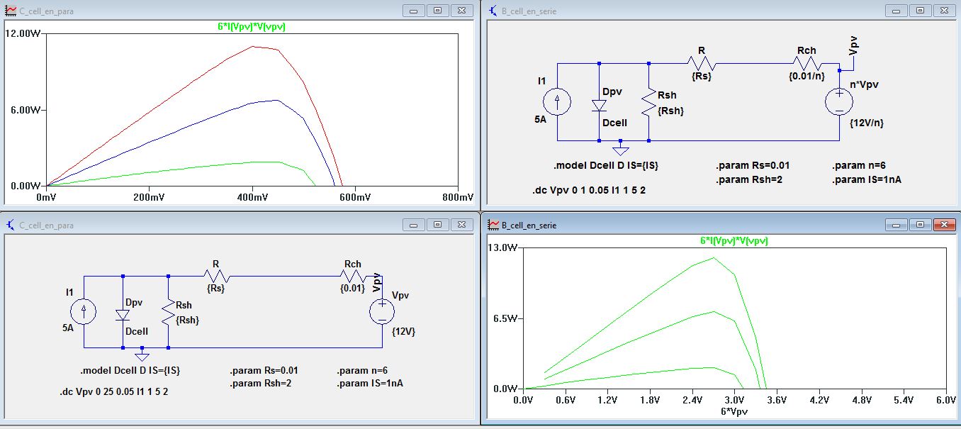Click the schematic icon in bottom C_cell_en_para title bar
This screenshot has height=429, width=961.
point(11,225)
